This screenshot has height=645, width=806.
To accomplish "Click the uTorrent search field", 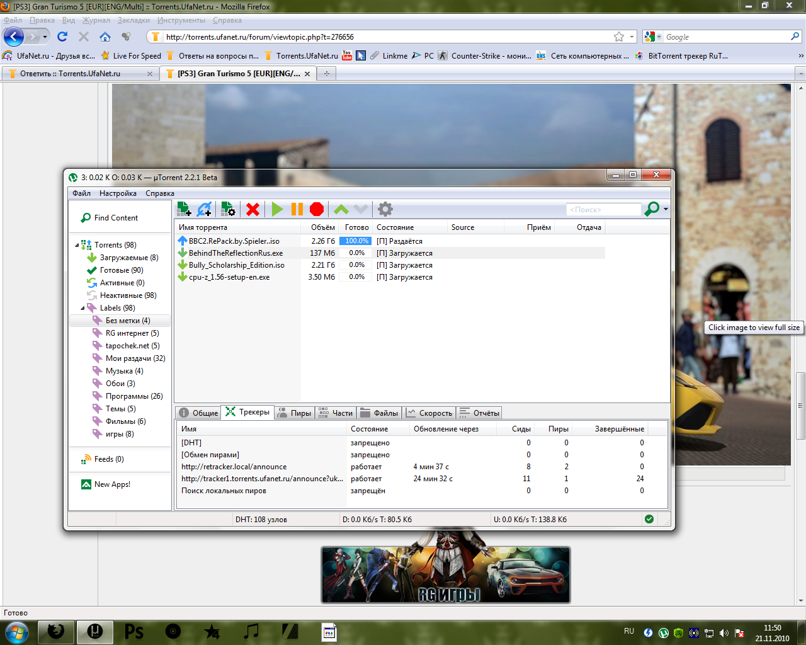I will [603, 209].
